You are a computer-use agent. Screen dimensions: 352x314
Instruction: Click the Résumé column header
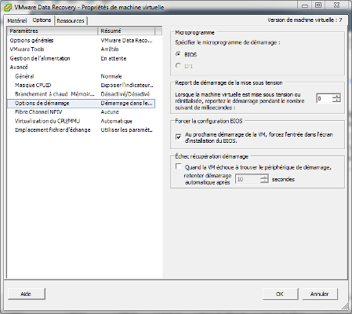(x=126, y=31)
